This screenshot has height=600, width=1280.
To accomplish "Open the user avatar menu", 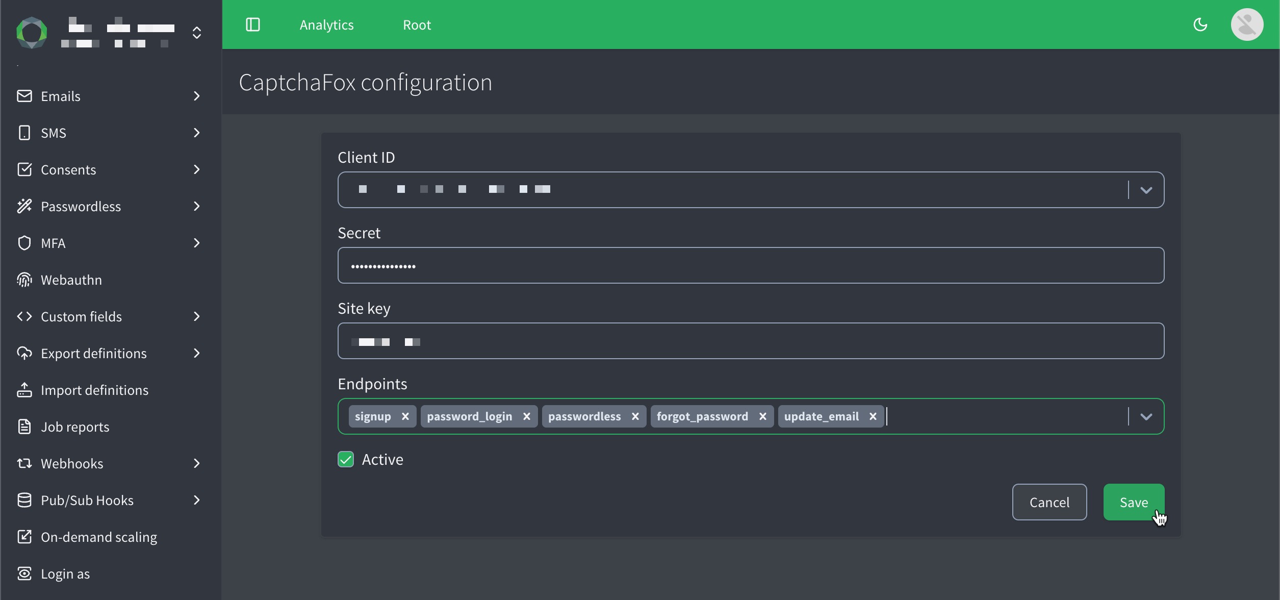I will [1247, 24].
